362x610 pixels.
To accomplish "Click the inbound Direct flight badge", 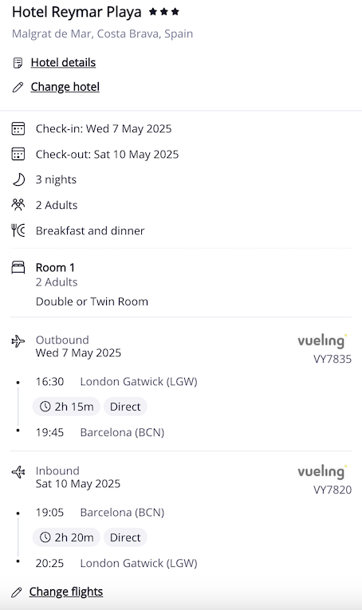I will tap(125, 537).
